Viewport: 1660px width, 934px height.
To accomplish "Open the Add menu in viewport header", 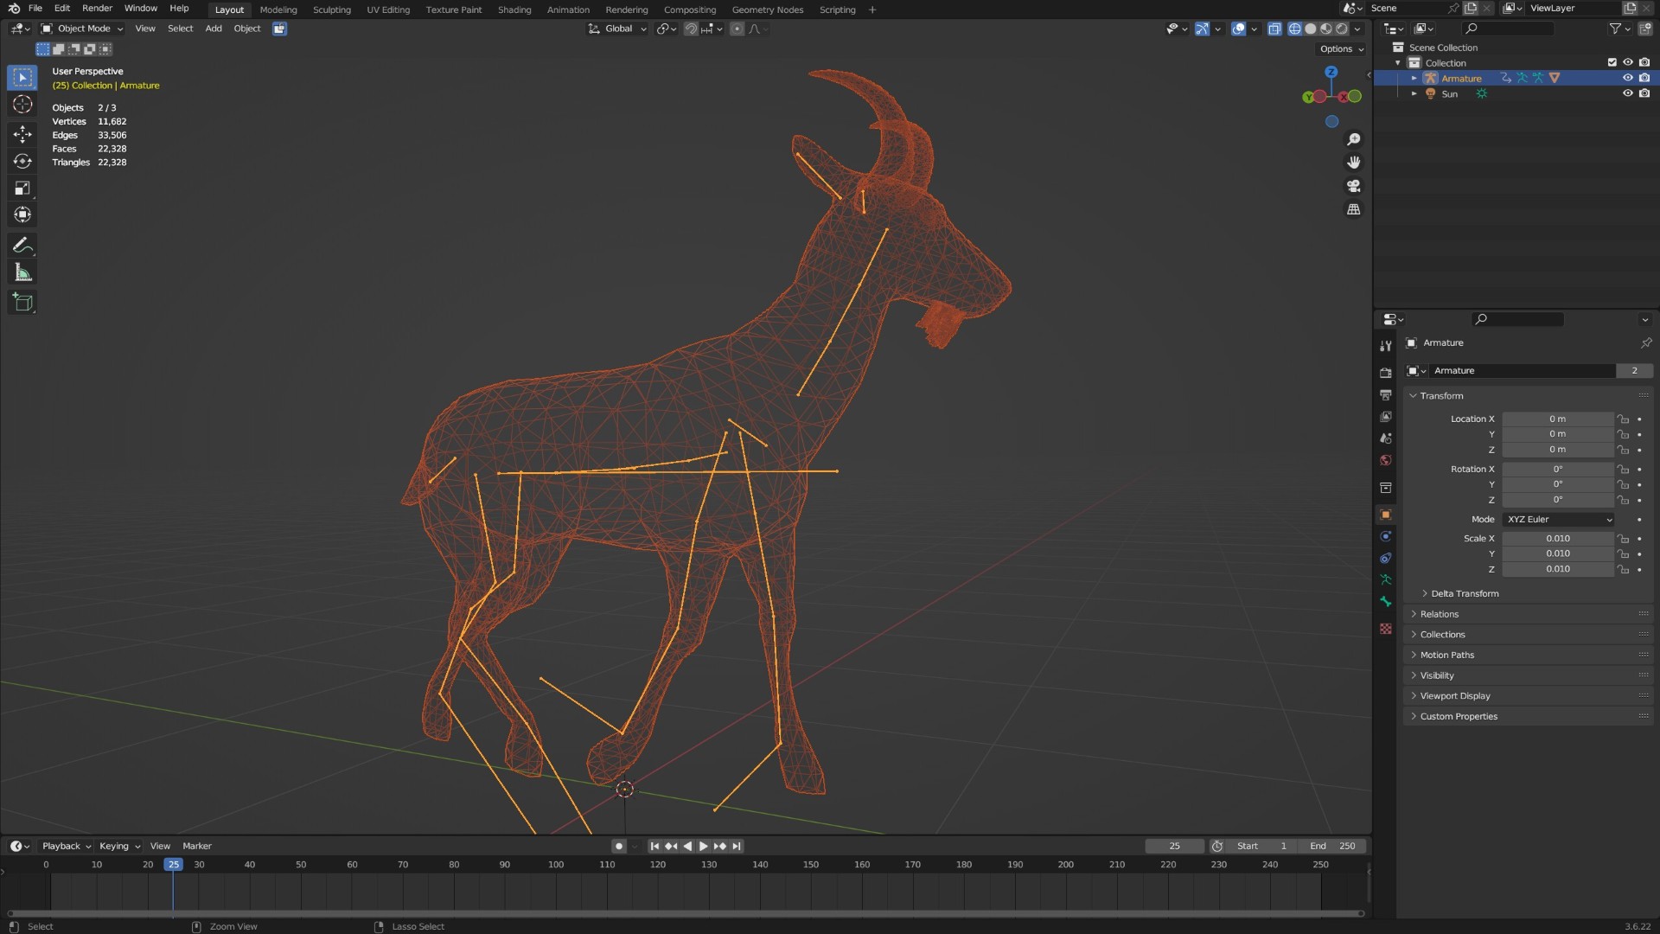I will [x=214, y=29].
